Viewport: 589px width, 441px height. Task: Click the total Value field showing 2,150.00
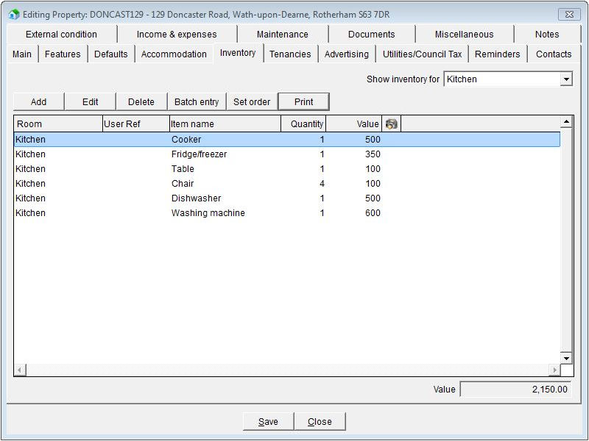point(517,390)
